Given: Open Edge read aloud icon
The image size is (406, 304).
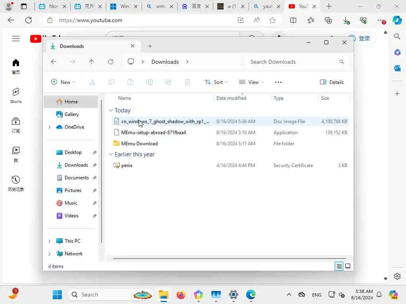Looking at the screenshot, I should [257, 21].
